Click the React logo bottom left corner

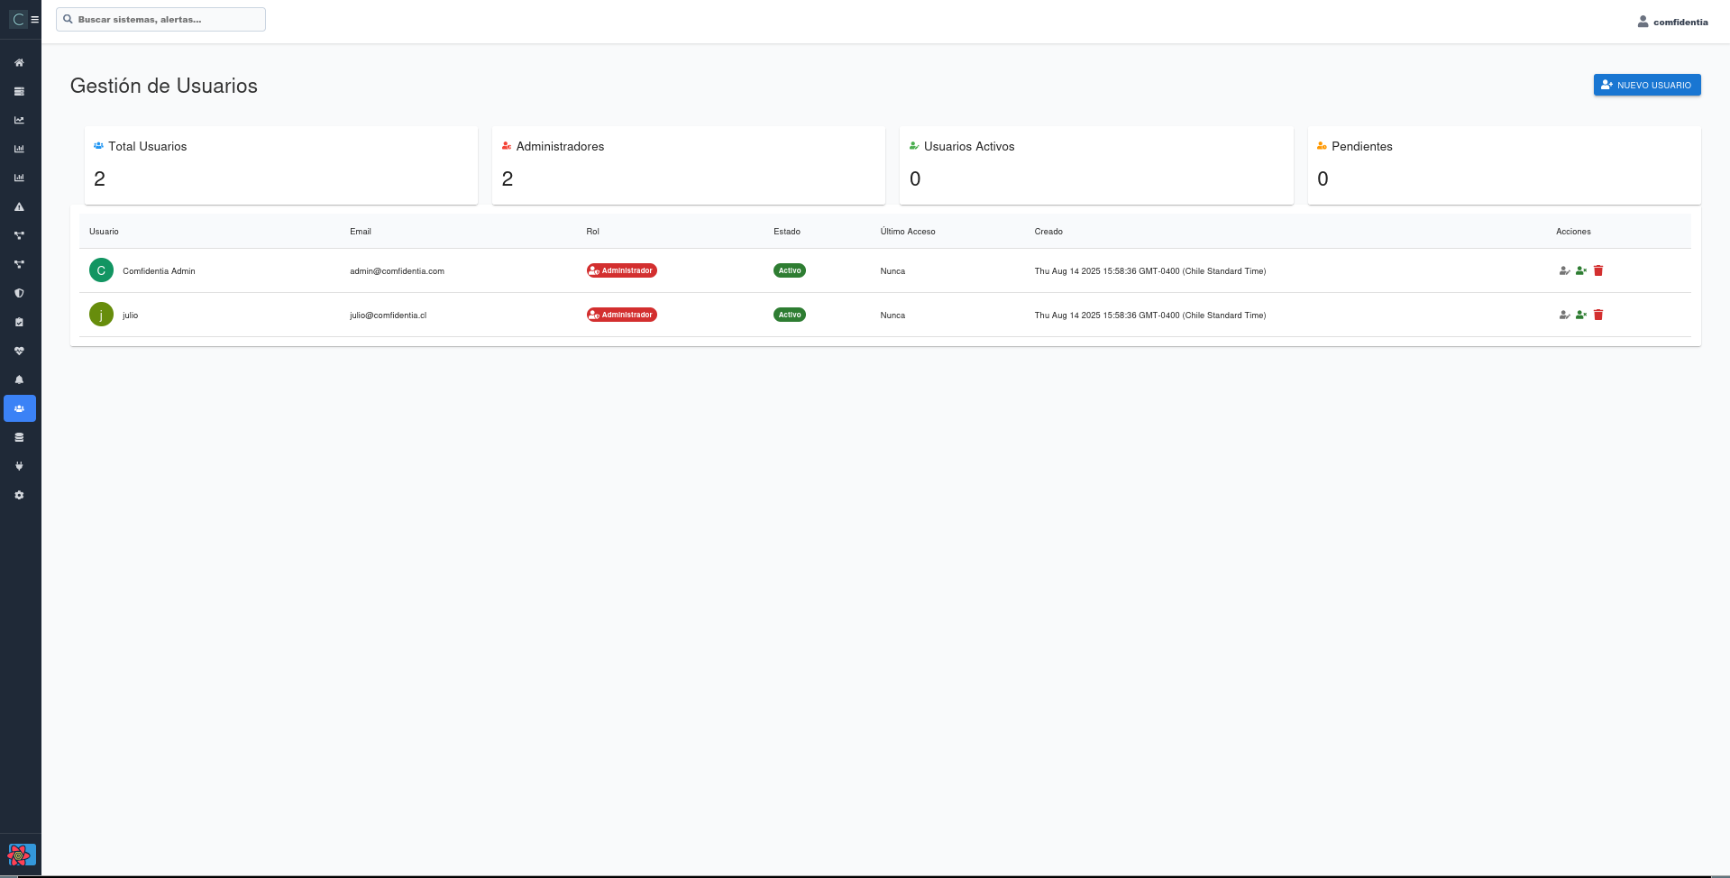click(21, 855)
